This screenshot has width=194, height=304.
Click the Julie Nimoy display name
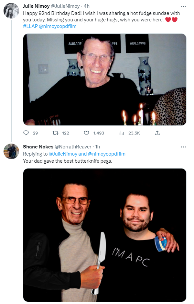coord(36,6)
